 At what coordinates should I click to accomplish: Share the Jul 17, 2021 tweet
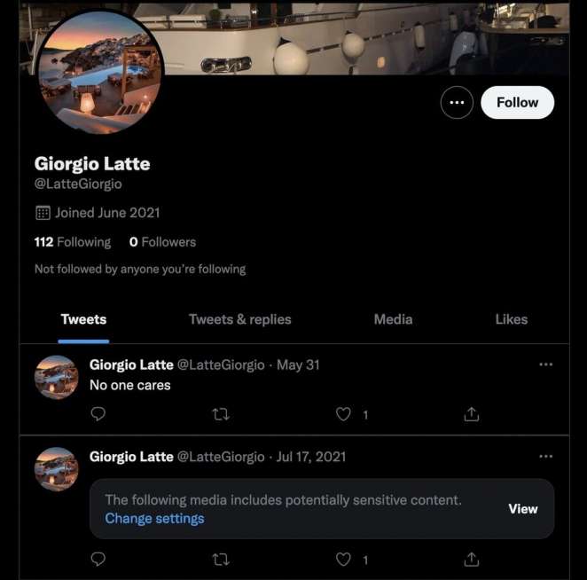click(472, 559)
